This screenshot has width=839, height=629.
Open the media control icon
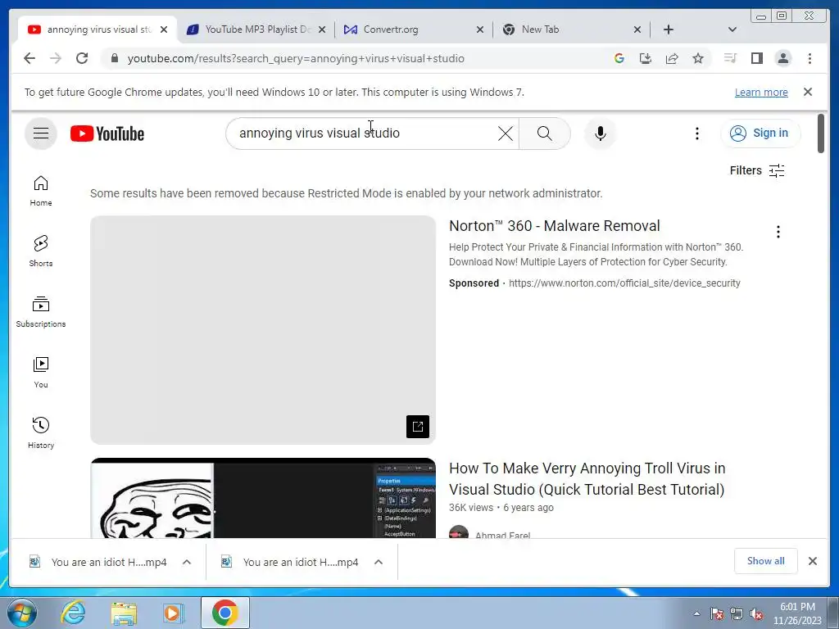pyautogui.click(x=730, y=58)
